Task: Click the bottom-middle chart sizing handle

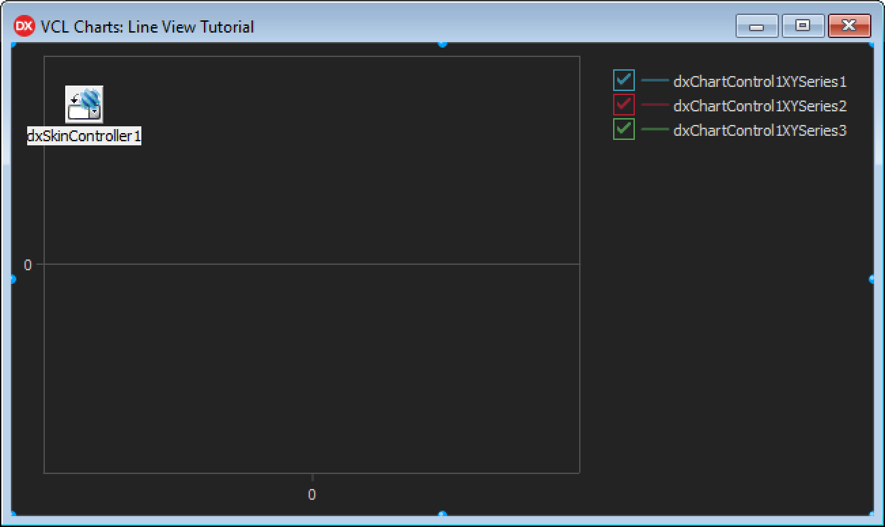Action: pos(442,515)
